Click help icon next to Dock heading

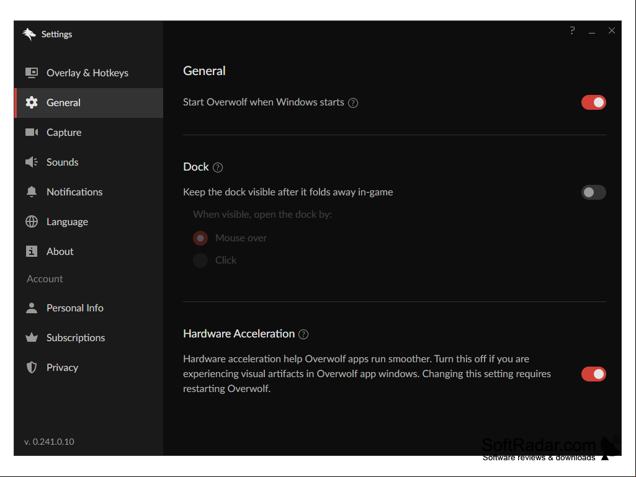pos(218,167)
